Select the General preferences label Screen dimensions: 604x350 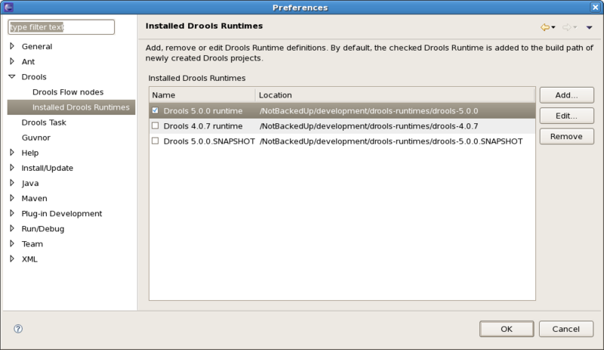(36, 46)
